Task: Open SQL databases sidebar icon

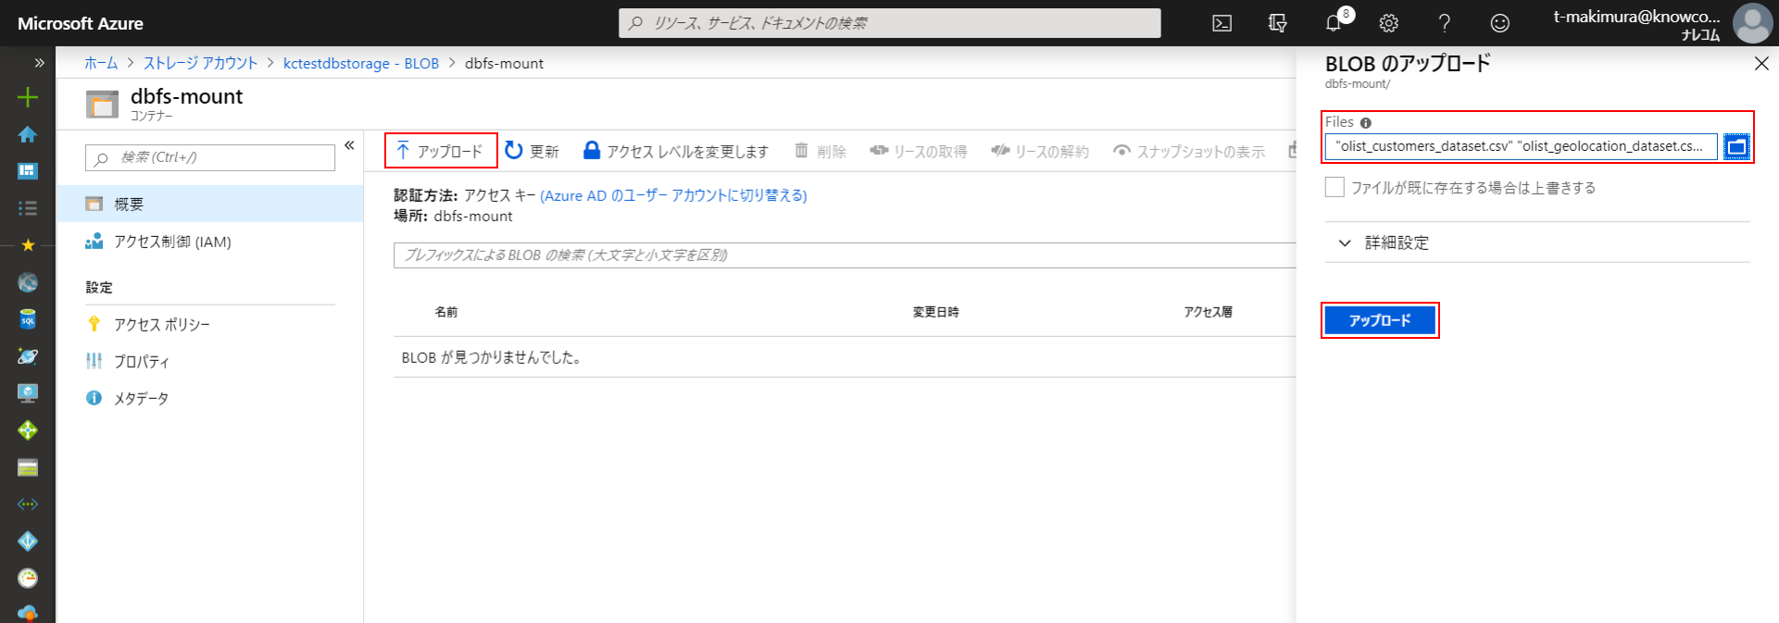Action: click(x=28, y=319)
